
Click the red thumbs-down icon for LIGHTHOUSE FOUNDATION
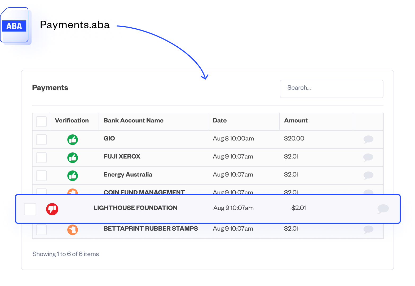pyautogui.click(x=52, y=209)
